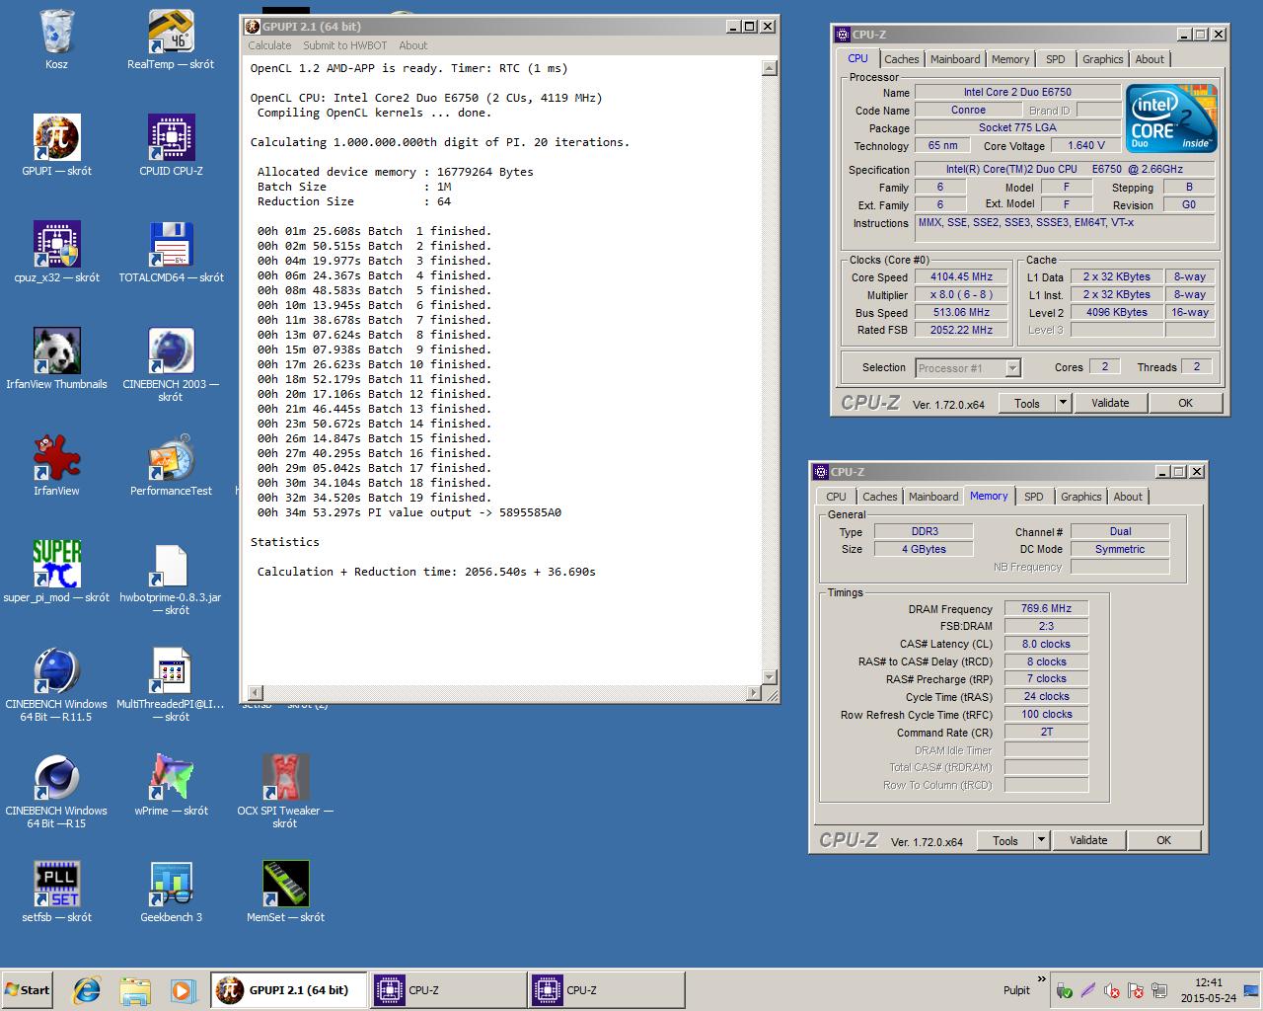Screen dimensions: 1263x1011
Task: Click Validate in lower CPU-Z window
Action: click(1088, 840)
